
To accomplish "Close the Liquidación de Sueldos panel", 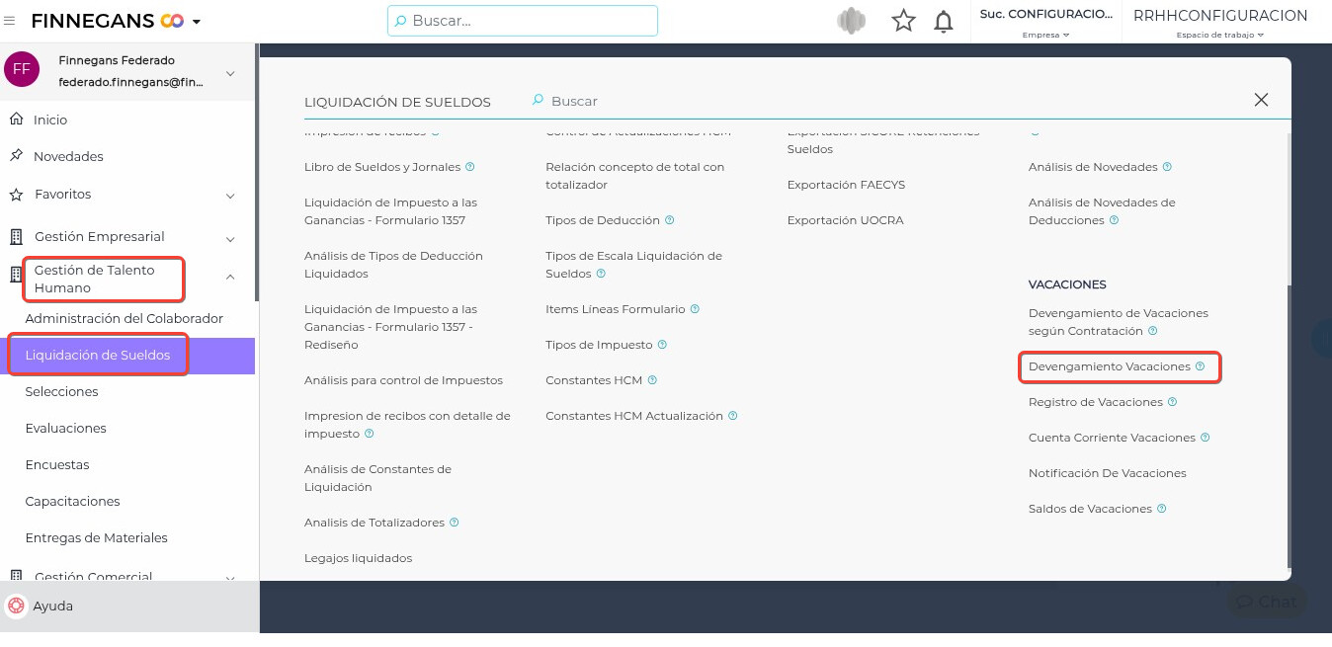I will pos(1261,100).
